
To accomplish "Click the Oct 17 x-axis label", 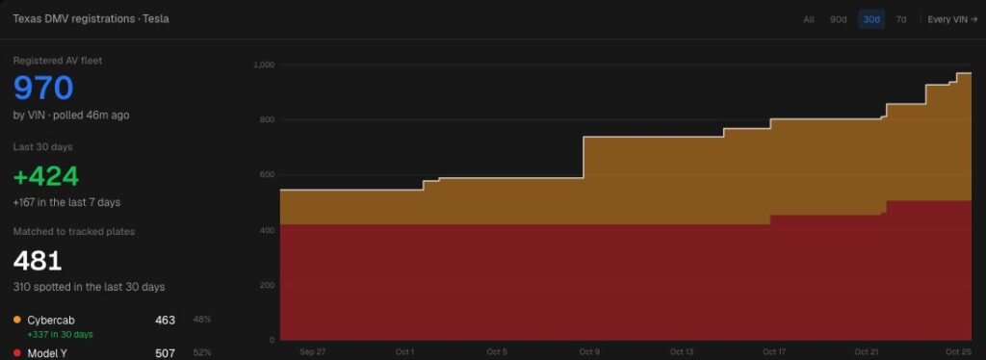I will pos(774,351).
